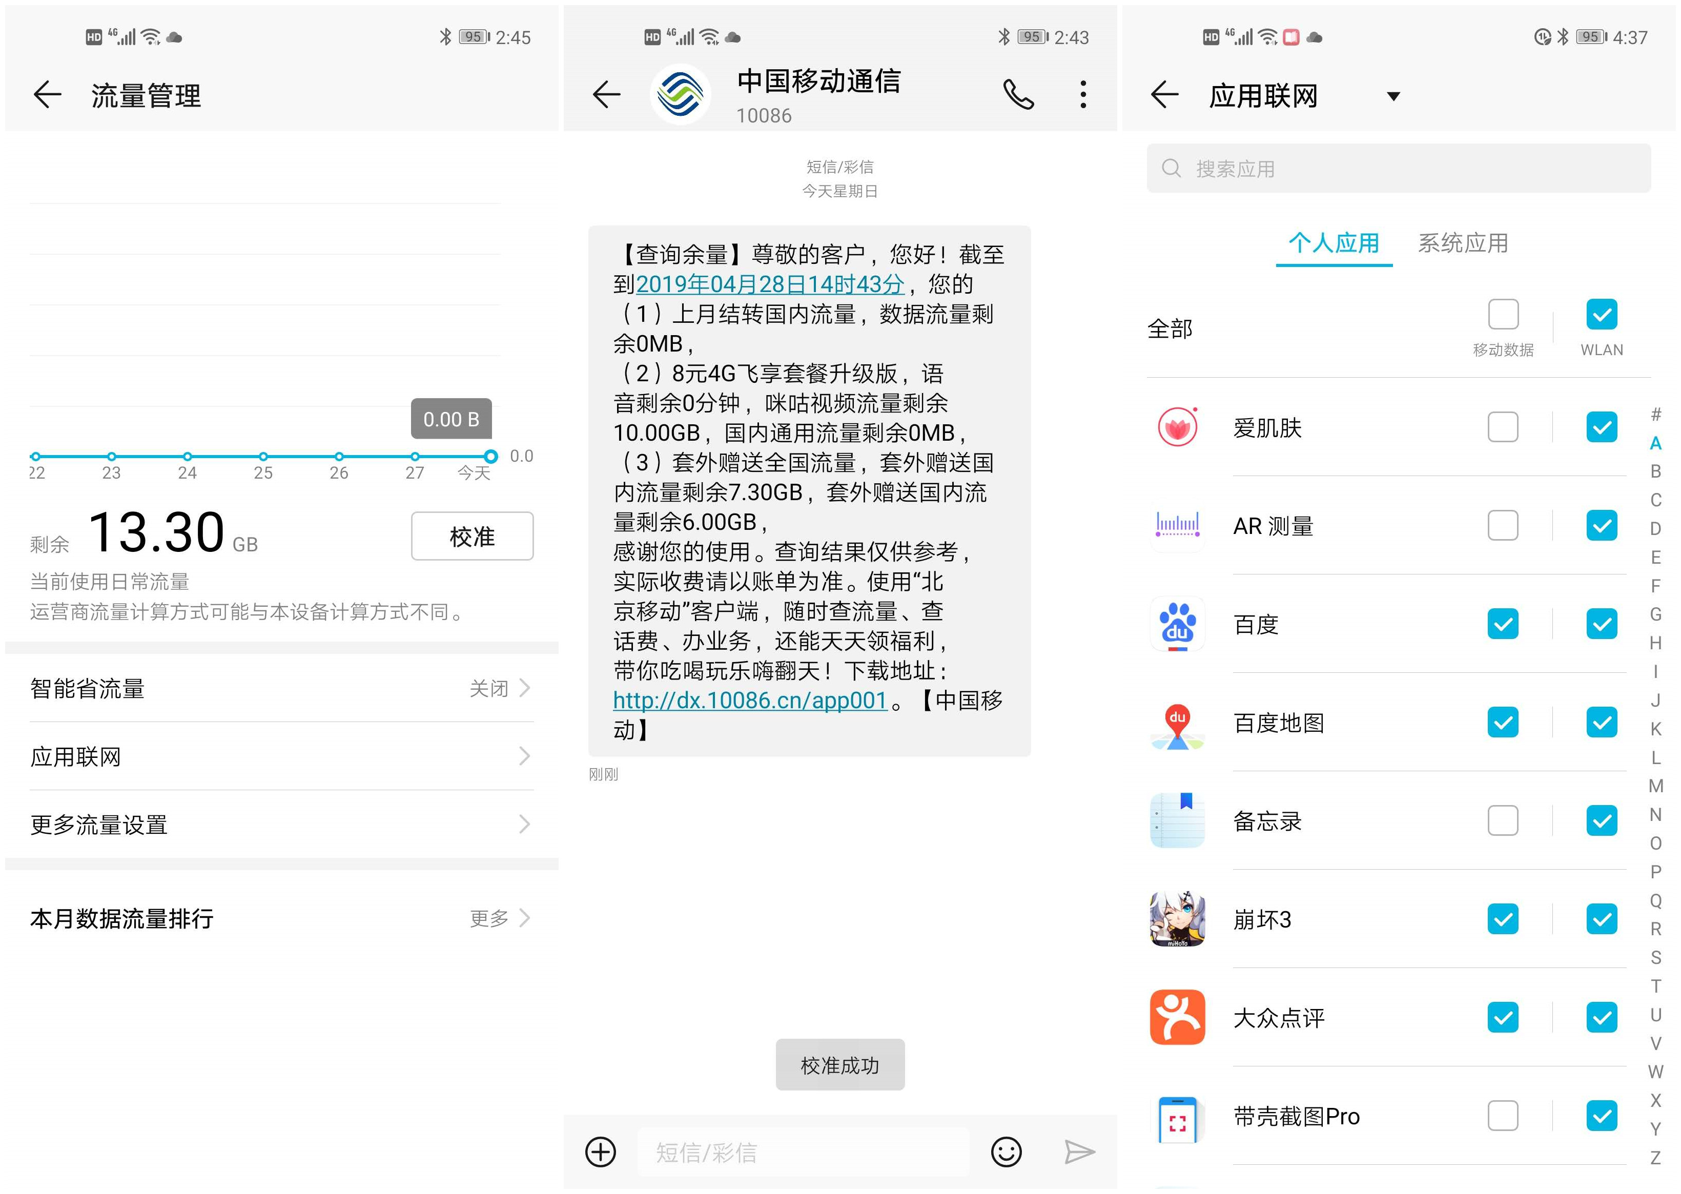
Task: Tap the send message icon
Action: click(x=1078, y=1151)
